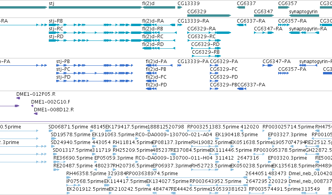Select the synaptogyrin gene label
This screenshot has height=195, width=332.
point(303,11)
